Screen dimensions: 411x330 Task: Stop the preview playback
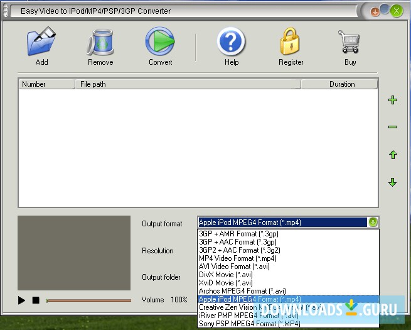36,300
